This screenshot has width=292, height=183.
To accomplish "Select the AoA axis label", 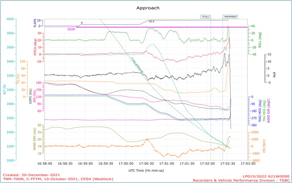I will click(x=274, y=74).
